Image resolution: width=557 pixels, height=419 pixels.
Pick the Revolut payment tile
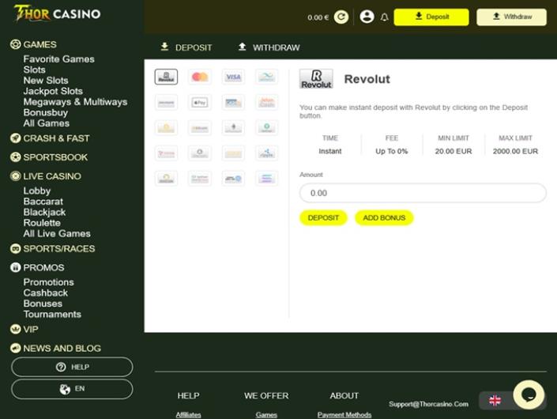click(x=166, y=77)
